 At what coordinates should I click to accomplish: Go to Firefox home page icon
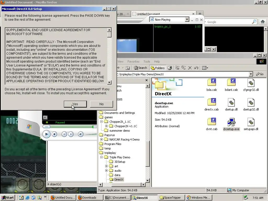click(263, 22)
